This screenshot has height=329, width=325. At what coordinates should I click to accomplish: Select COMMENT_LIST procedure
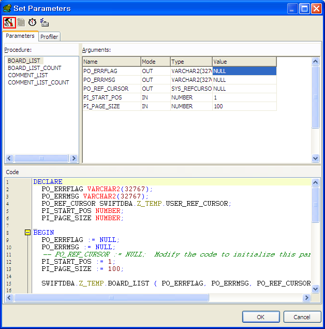coord(28,75)
